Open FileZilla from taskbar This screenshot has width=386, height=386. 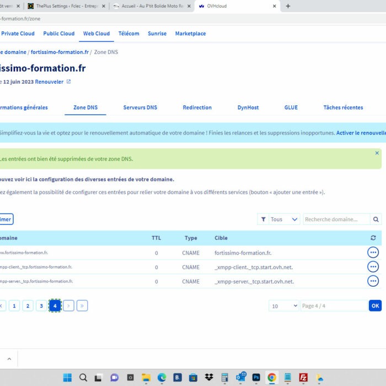(x=303, y=377)
